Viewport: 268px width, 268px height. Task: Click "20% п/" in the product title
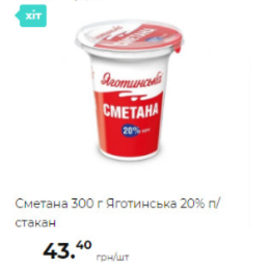coord(200,204)
